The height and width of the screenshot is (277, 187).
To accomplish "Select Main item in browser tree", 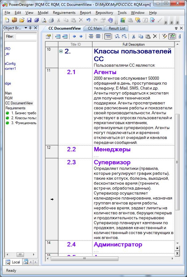I will click(x=8, y=93).
